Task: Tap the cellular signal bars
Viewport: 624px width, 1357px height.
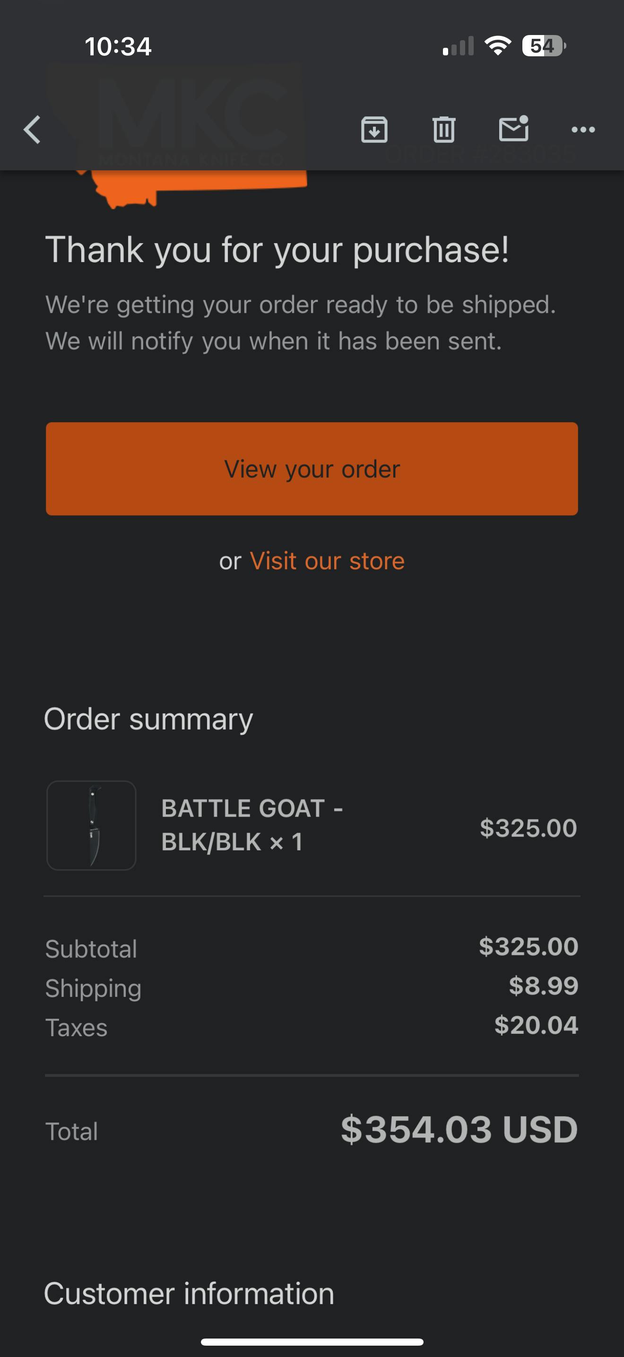Action: (458, 46)
